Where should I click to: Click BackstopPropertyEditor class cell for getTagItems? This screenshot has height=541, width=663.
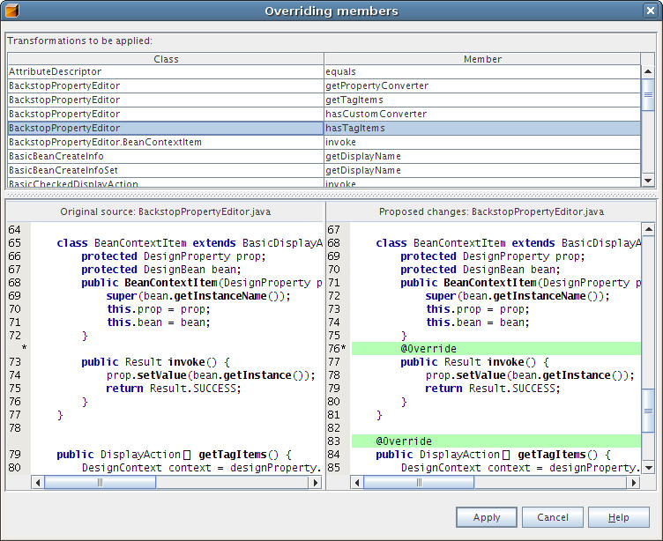[166, 100]
